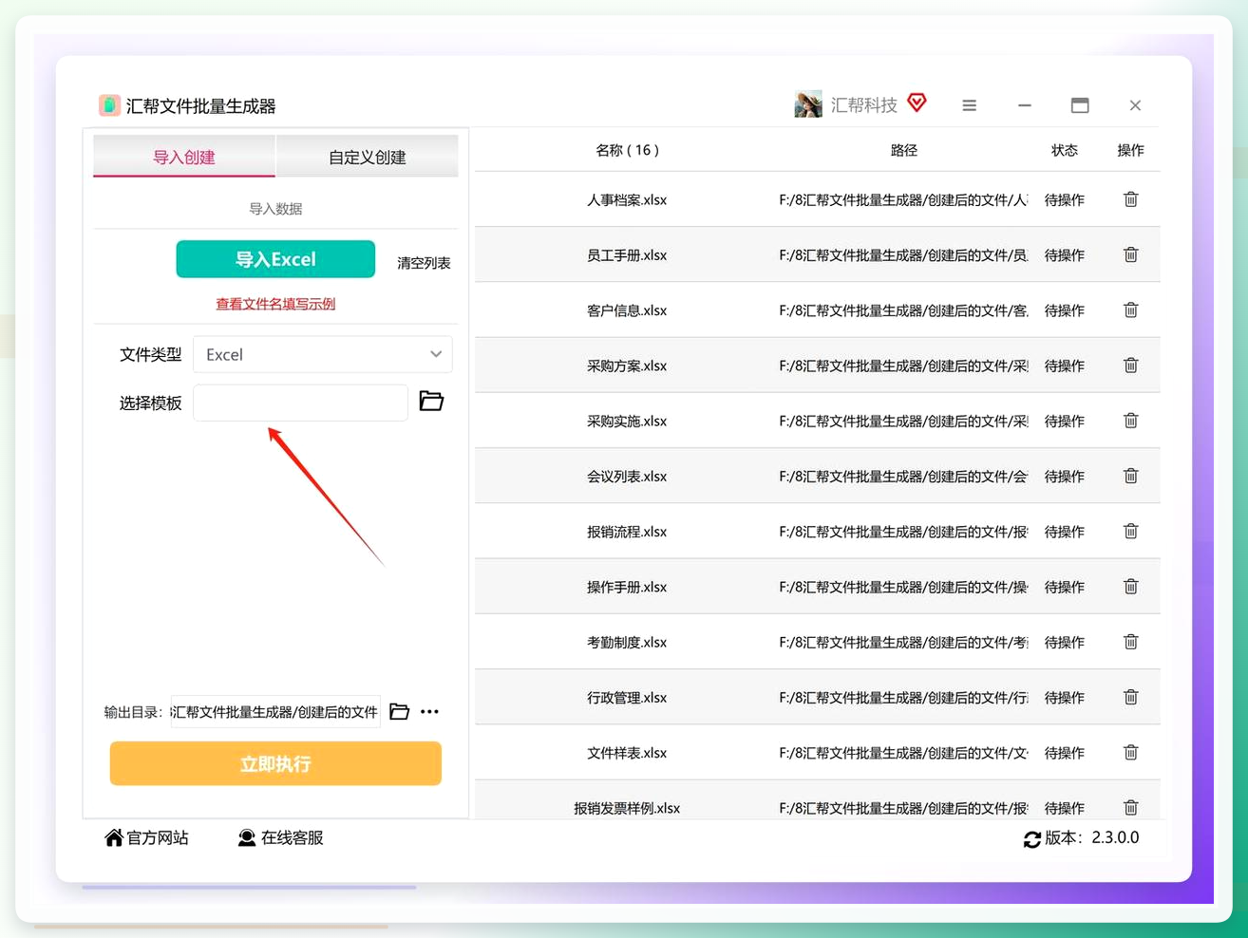Open the 文件类型 Excel dropdown
Screen dimensions: 1248x938
(323, 354)
